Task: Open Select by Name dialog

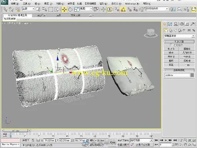Action: click(45, 9)
